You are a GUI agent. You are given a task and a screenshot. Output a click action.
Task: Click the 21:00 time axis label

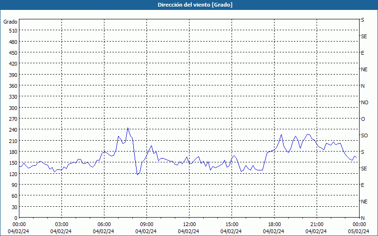[317, 225]
